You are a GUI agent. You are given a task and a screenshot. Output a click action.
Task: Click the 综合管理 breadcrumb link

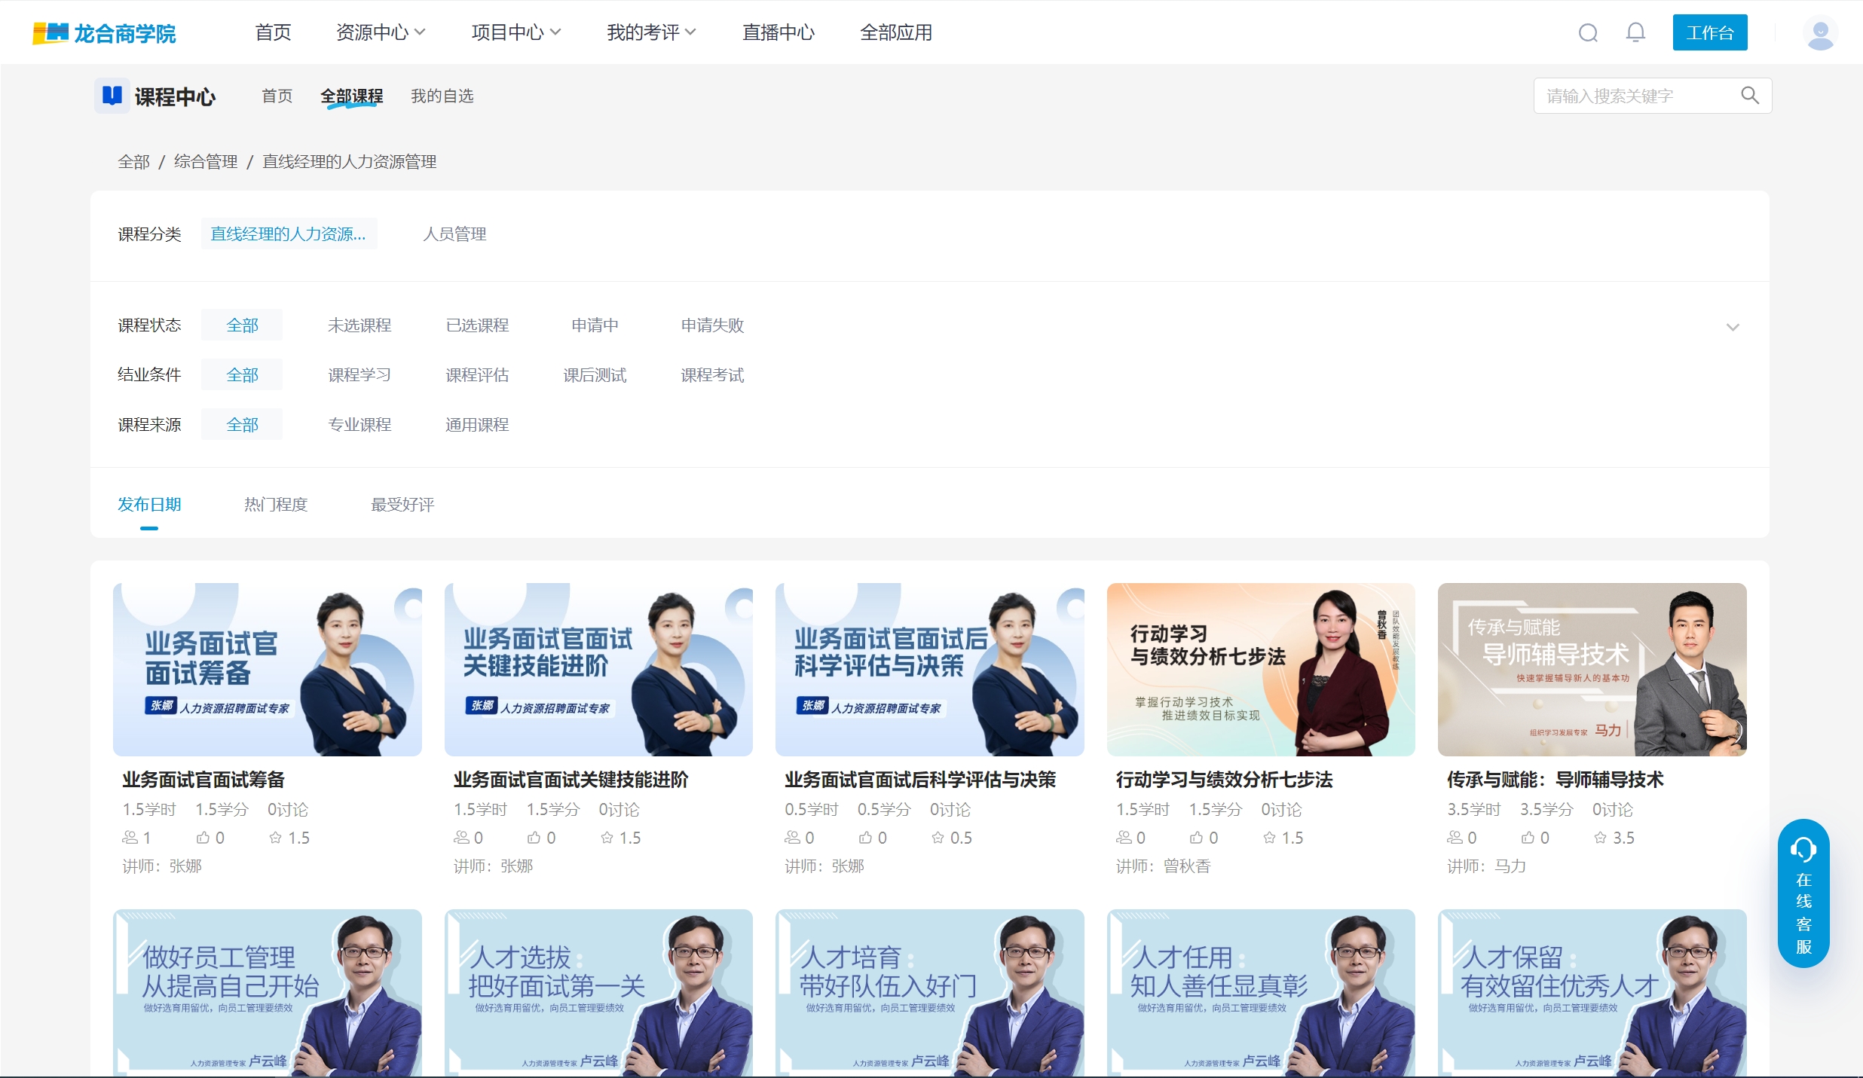206,162
